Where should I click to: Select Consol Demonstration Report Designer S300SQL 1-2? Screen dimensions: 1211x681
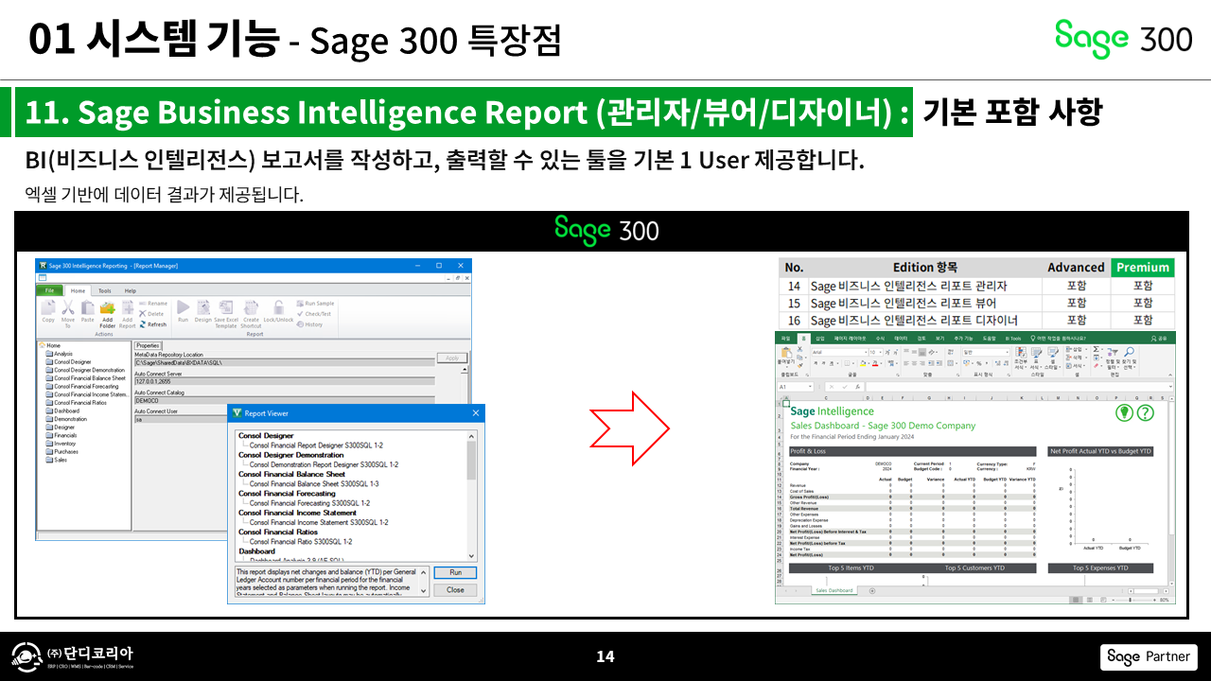(324, 464)
